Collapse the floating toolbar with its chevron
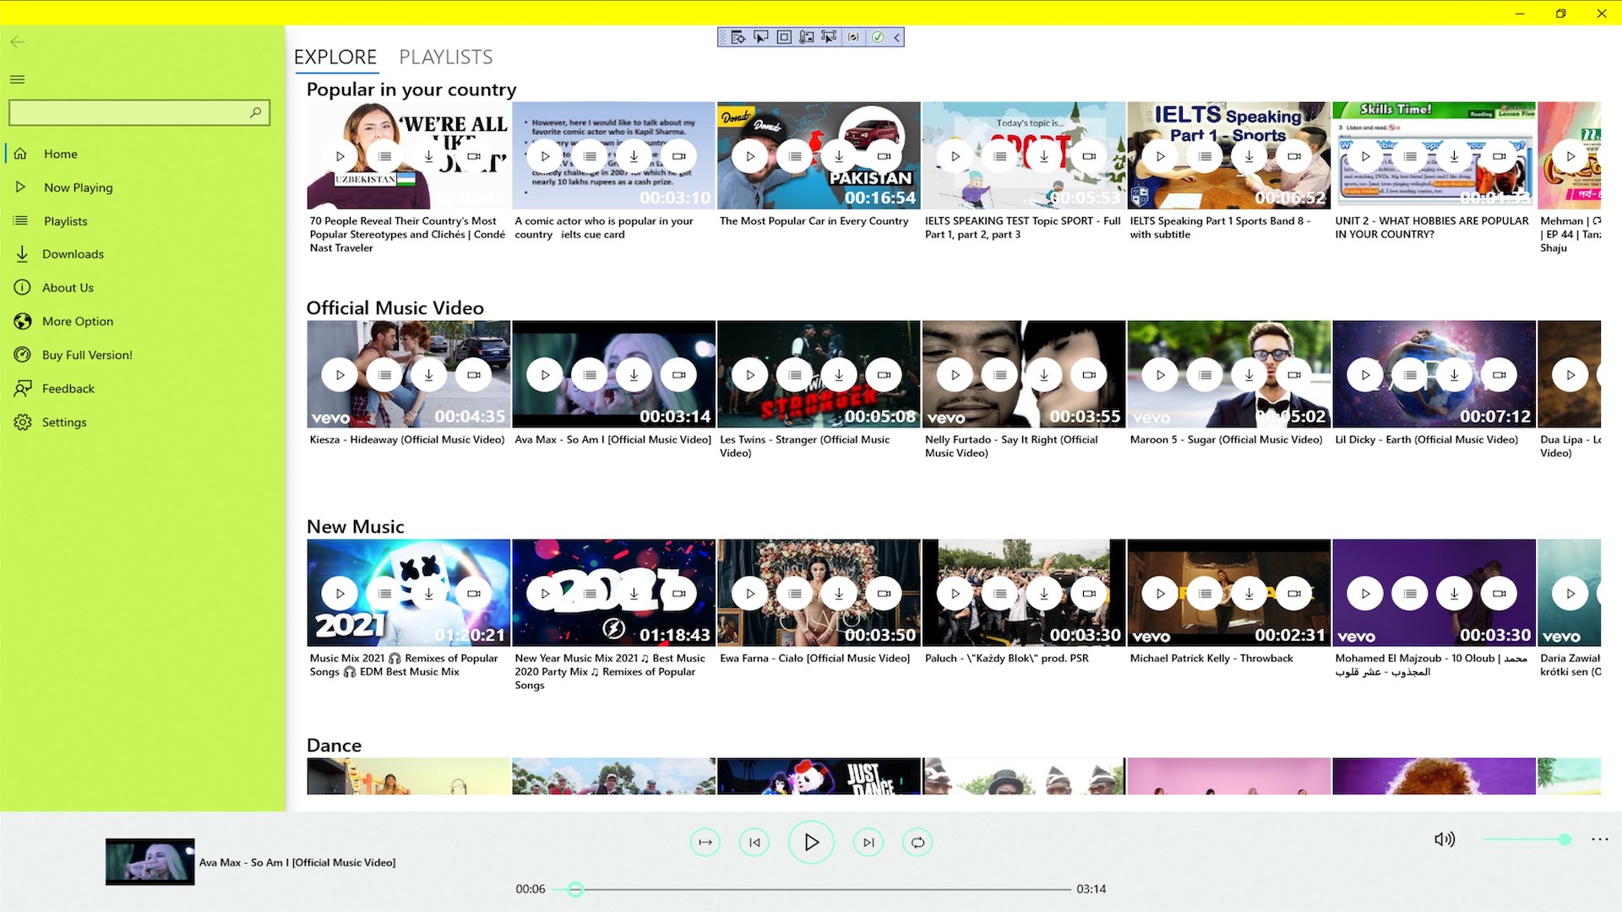The width and height of the screenshot is (1622, 912). tap(895, 36)
